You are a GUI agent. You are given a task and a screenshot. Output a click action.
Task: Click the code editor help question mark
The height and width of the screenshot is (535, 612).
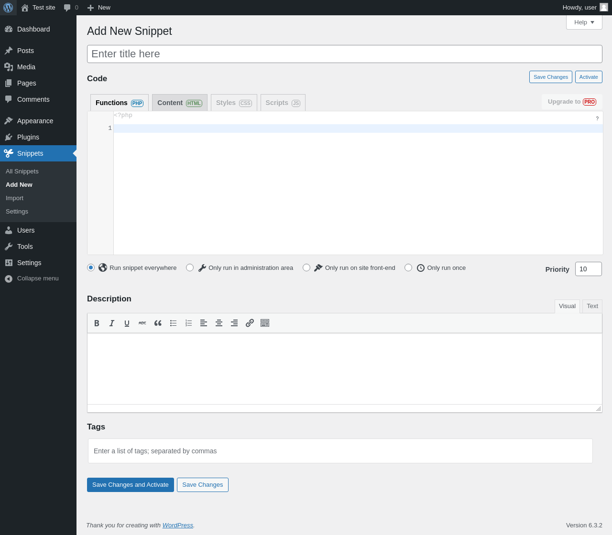pos(597,118)
